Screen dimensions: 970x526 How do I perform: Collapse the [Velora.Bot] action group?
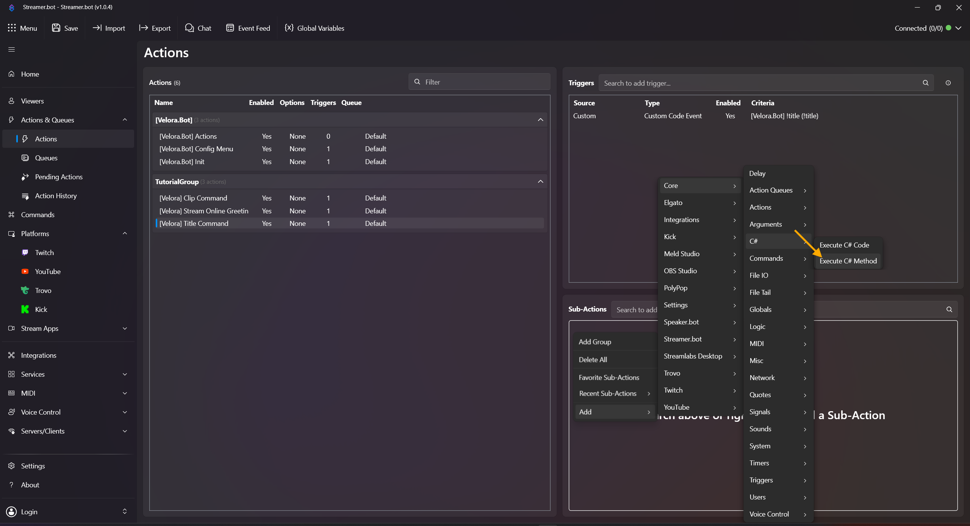(540, 120)
